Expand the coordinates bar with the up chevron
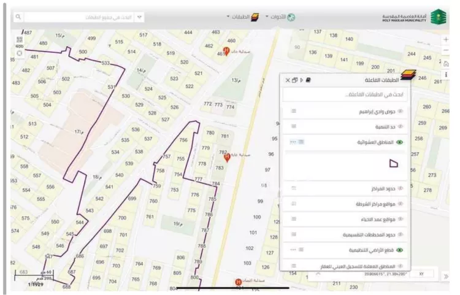The image size is (460, 295). coord(318,274)
